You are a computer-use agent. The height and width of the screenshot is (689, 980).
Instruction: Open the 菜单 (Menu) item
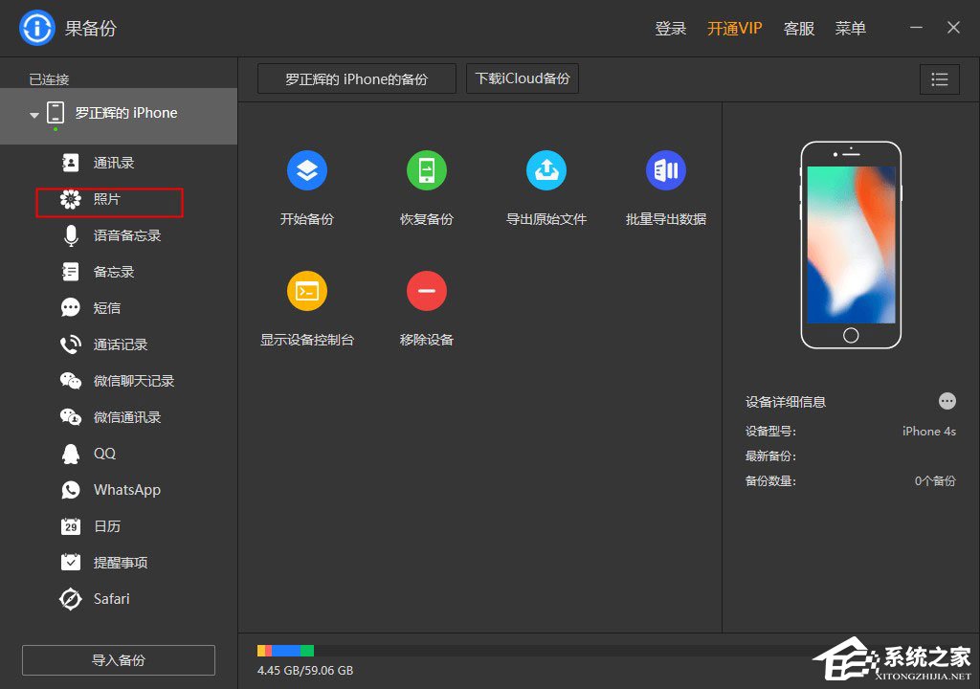(850, 28)
